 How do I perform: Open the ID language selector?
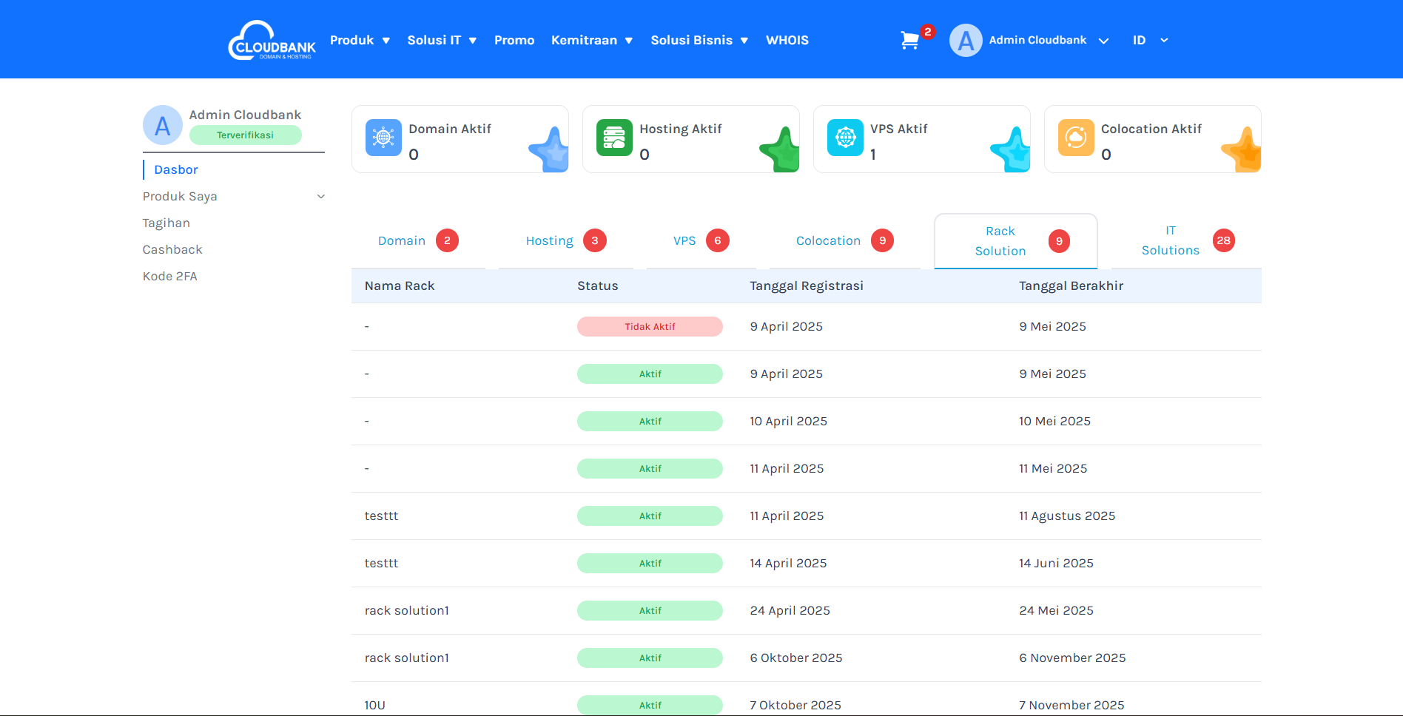tap(1150, 41)
